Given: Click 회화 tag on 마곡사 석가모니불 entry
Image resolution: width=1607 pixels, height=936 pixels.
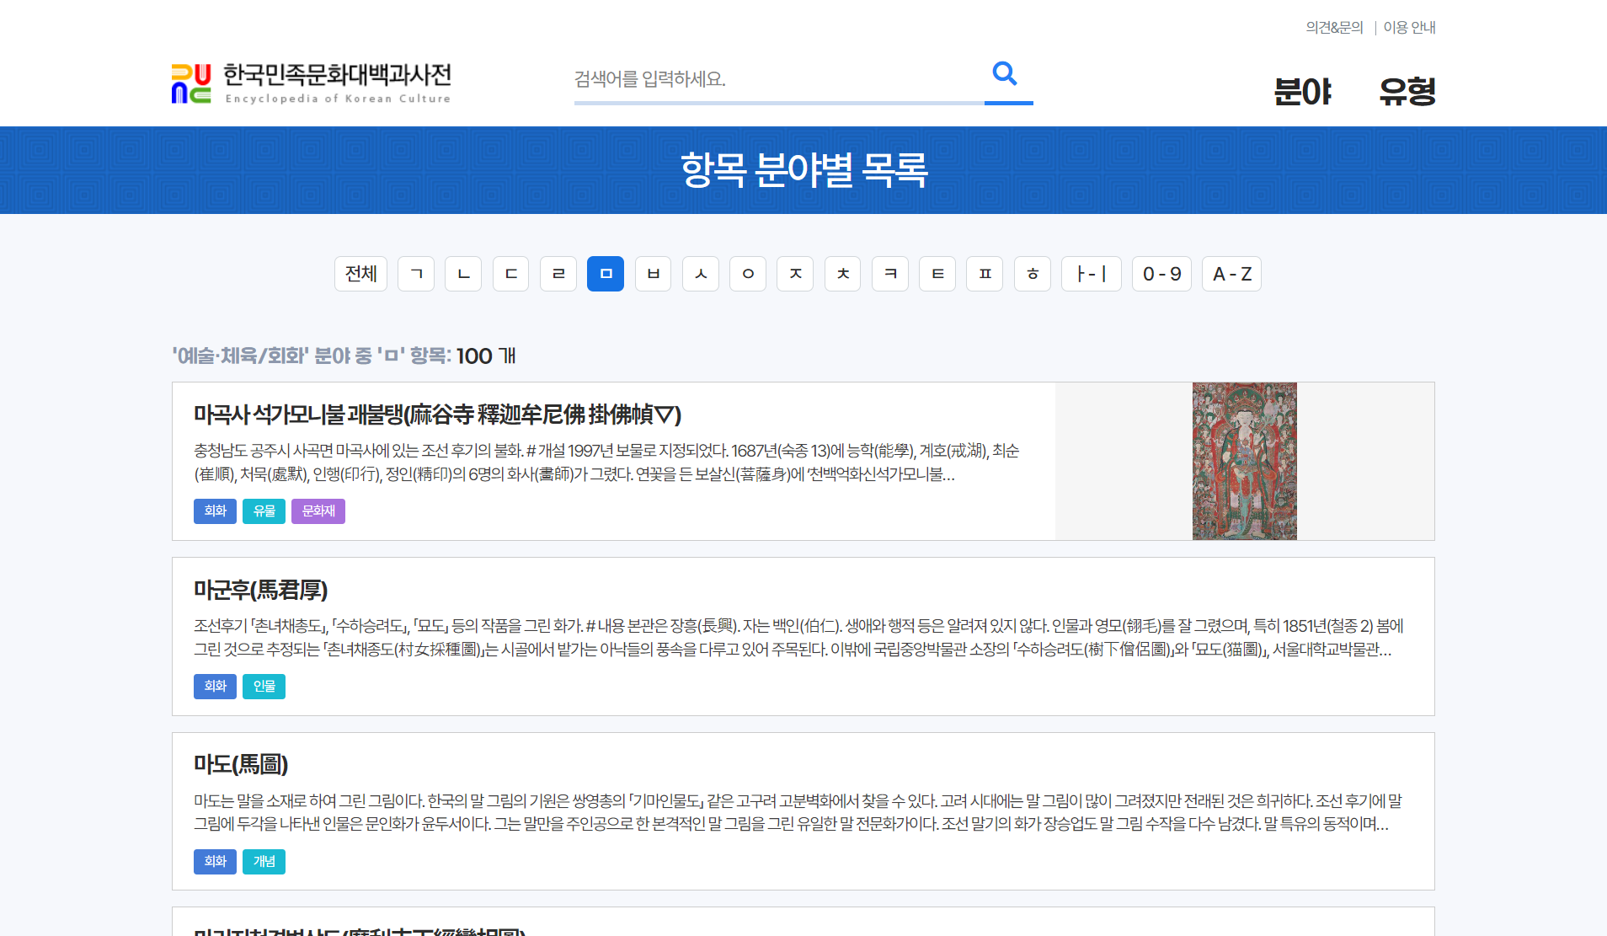Looking at the screenshot, I should coord(215,511).
